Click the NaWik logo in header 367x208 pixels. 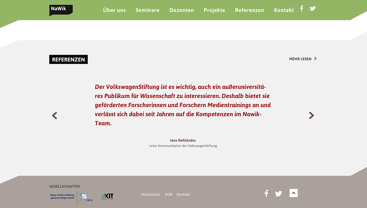[61, 10]
